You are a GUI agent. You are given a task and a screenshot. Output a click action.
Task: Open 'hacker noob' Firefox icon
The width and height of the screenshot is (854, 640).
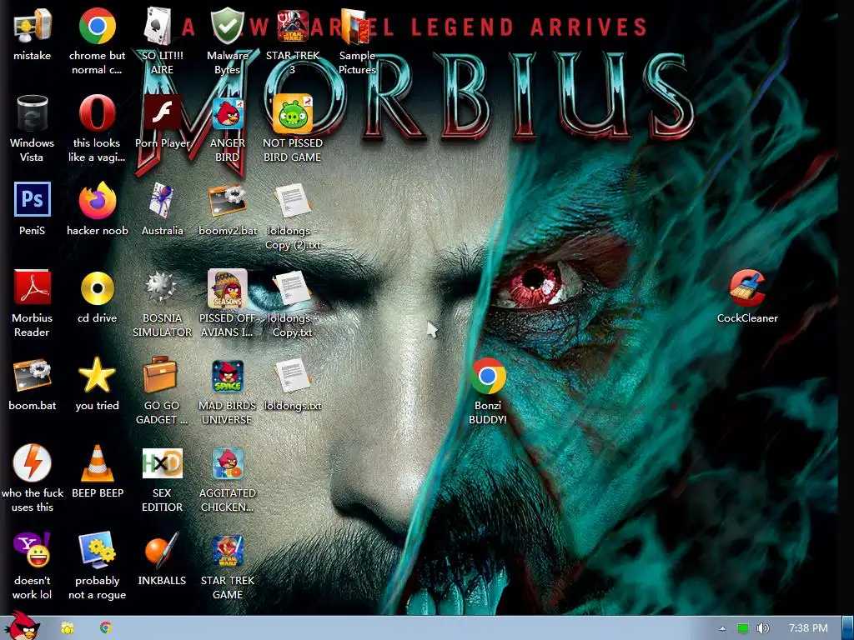point(97,200)
